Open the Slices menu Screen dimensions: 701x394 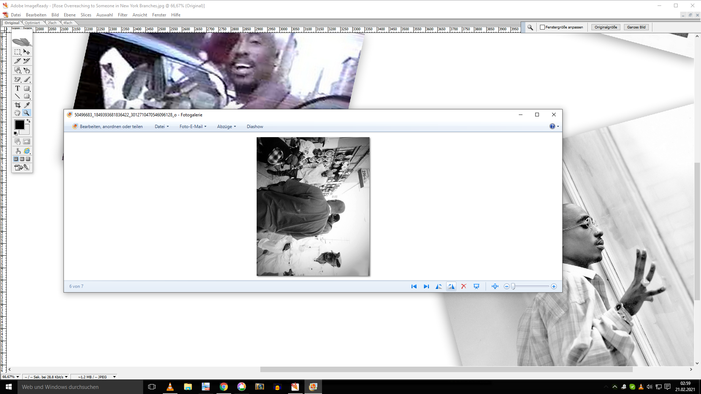[86, 15]
